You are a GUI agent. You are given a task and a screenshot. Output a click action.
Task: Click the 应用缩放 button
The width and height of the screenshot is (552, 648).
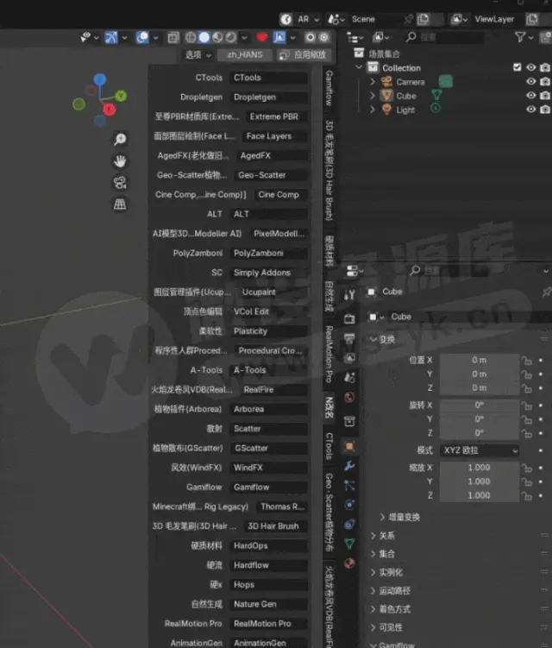pyautogui.click(x=304, y=54)
